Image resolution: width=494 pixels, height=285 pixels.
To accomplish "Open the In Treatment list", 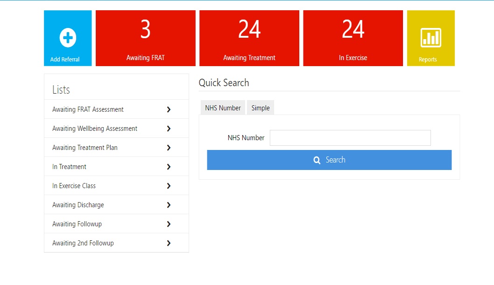I will pyautogui.click(x=116, y=167).
